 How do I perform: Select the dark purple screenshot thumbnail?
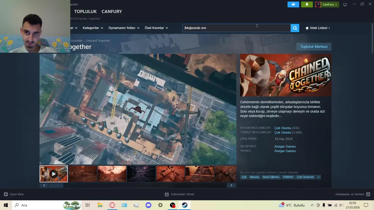click(x=141, y=174)
